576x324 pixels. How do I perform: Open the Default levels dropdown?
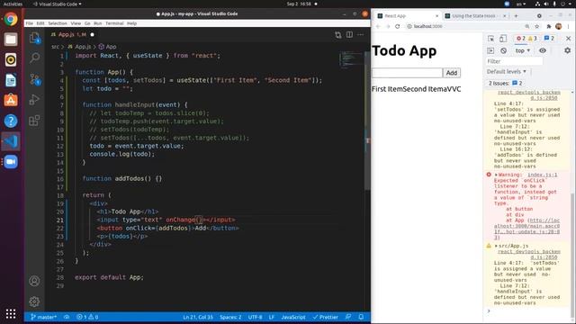(507, 72)
